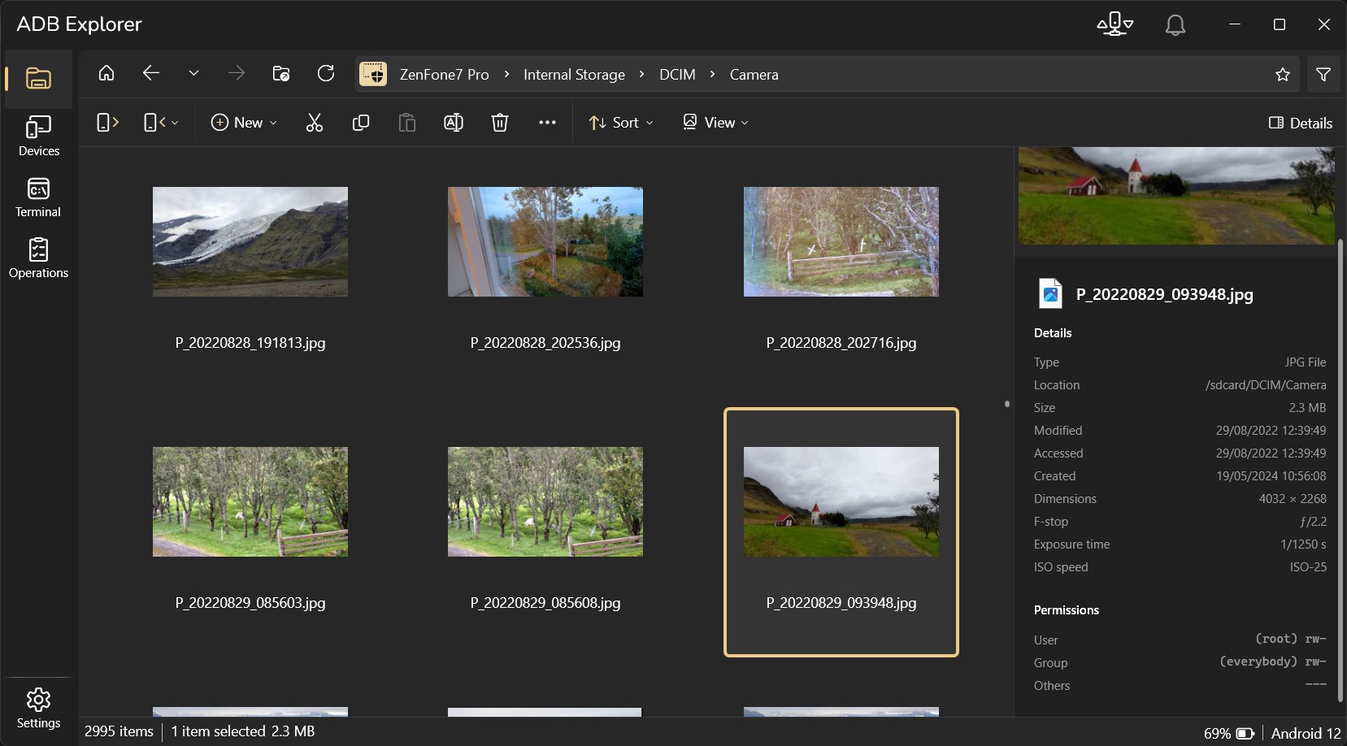
Task: Navigate forward with the forward arrow
Action: point(237,74)
